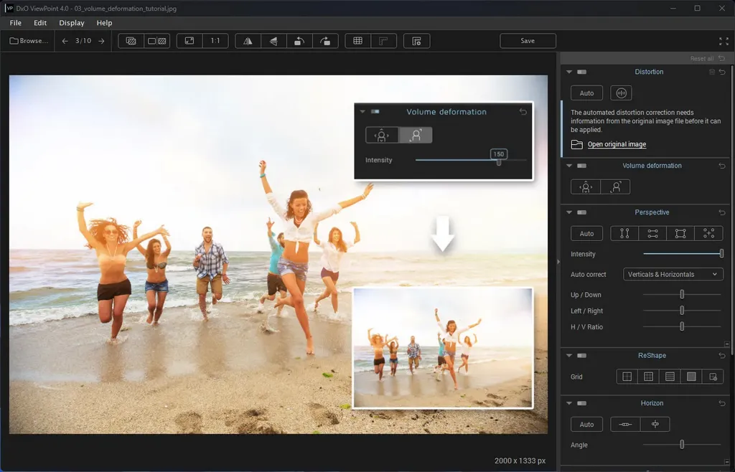The image size is (735, 472).
Task: Open the Auto correct dropdown
Action: [673, 275]
